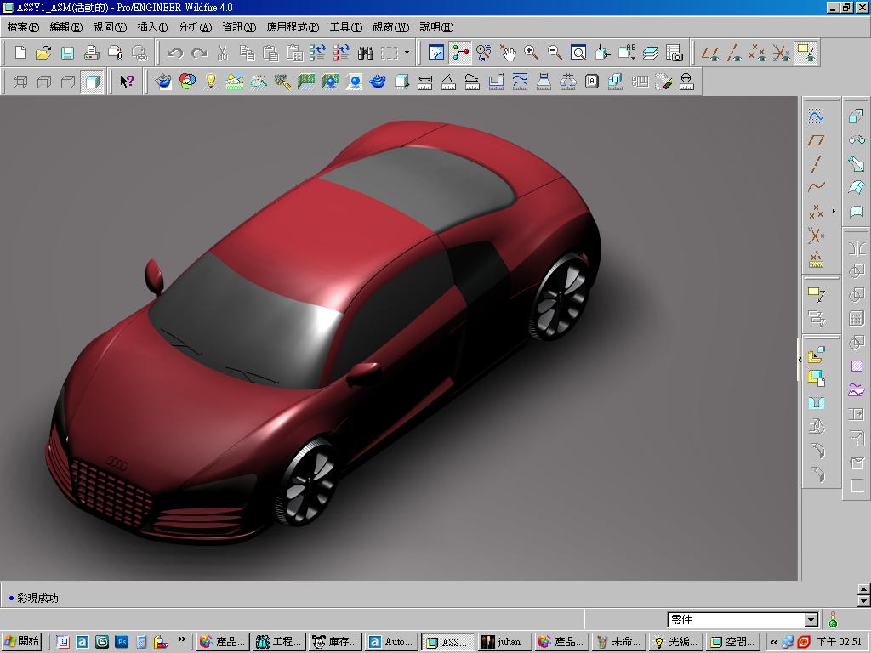Open the 編輯(E) menu

point(65,26)
